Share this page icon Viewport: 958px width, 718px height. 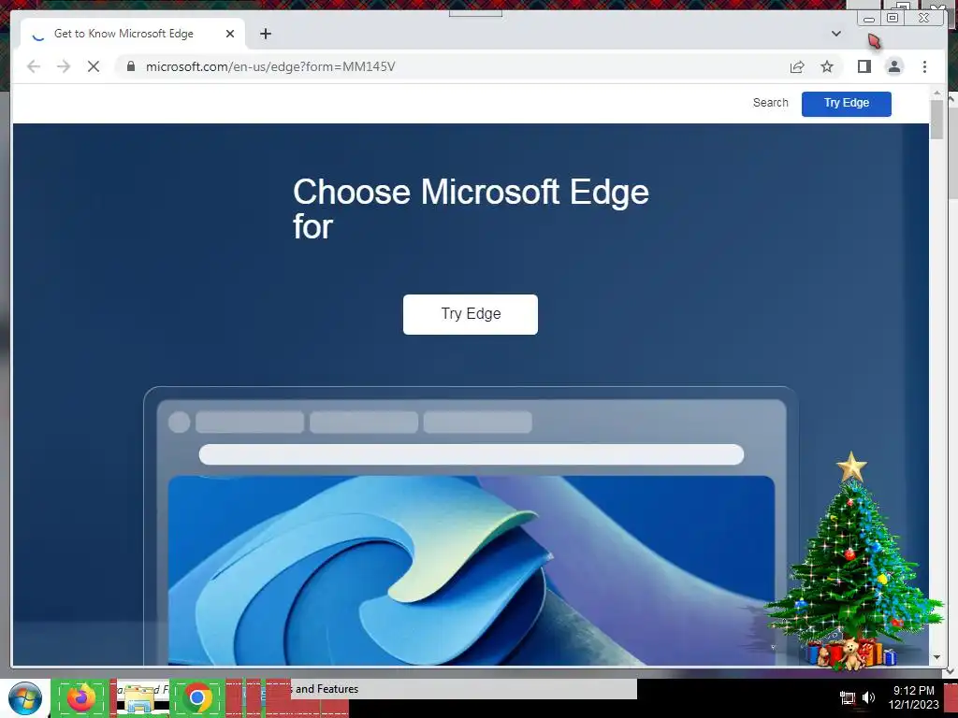797,66
